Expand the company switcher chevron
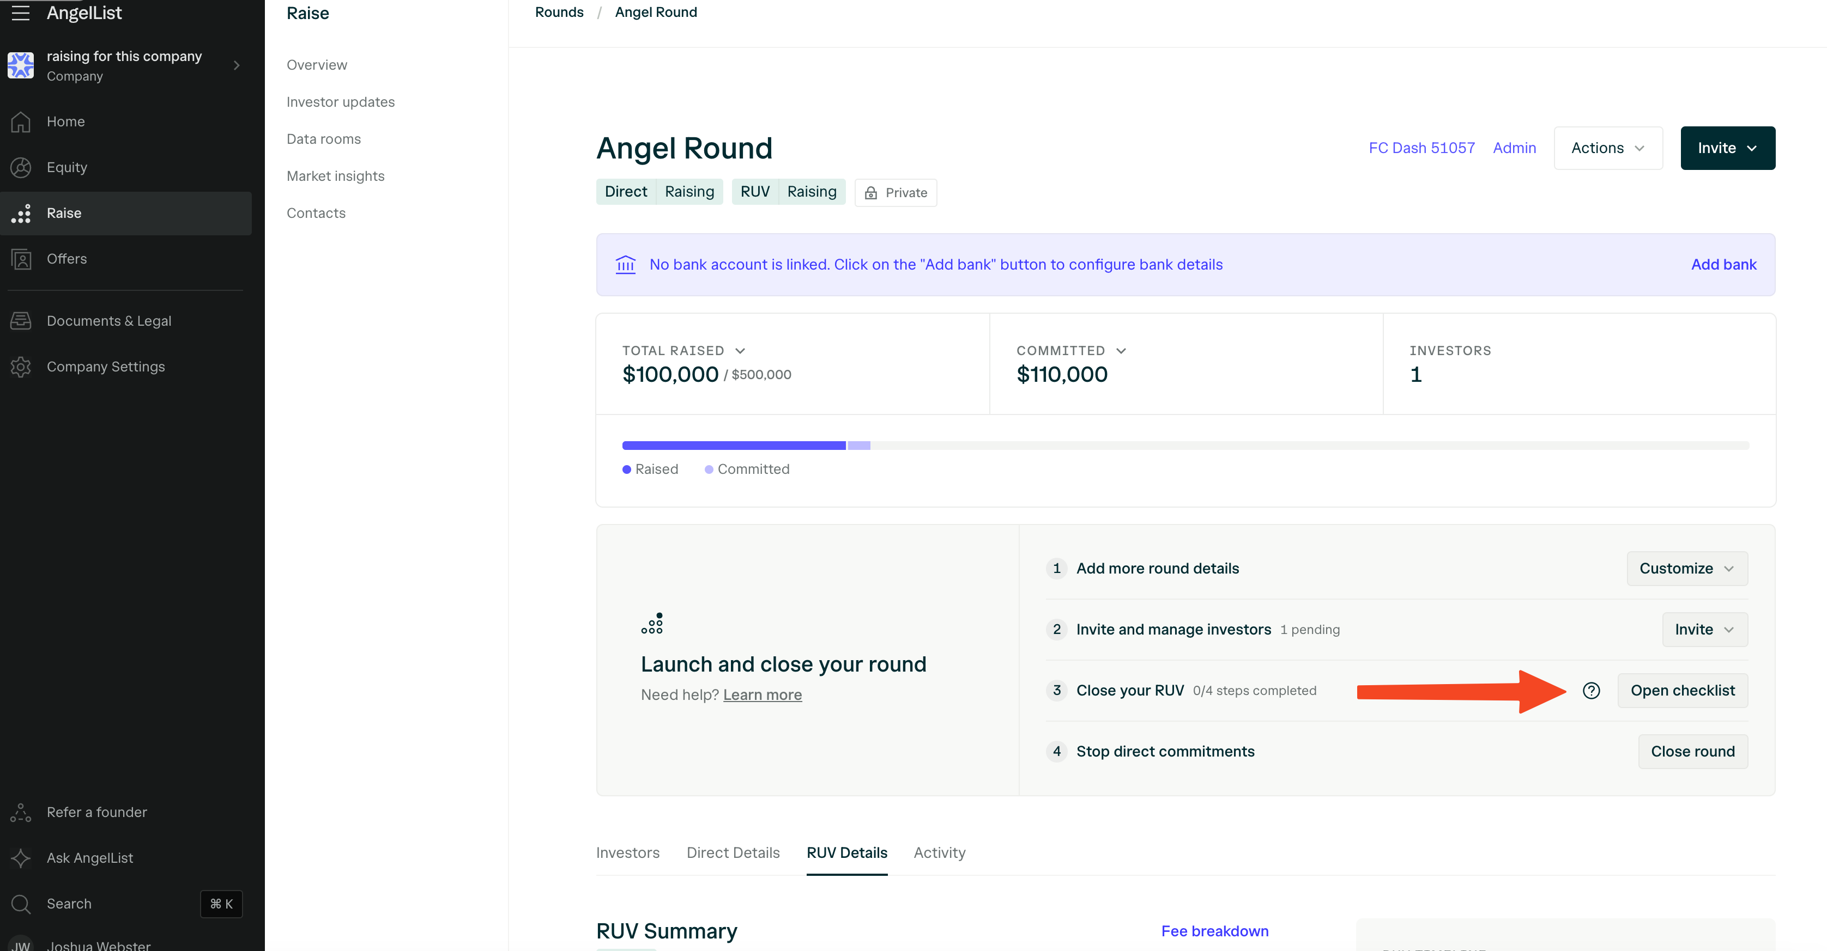 click(237, 65)
